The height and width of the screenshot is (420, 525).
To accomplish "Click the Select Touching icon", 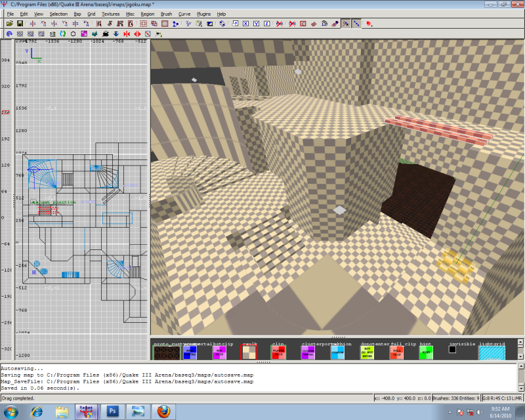I will tap(110, 24).
